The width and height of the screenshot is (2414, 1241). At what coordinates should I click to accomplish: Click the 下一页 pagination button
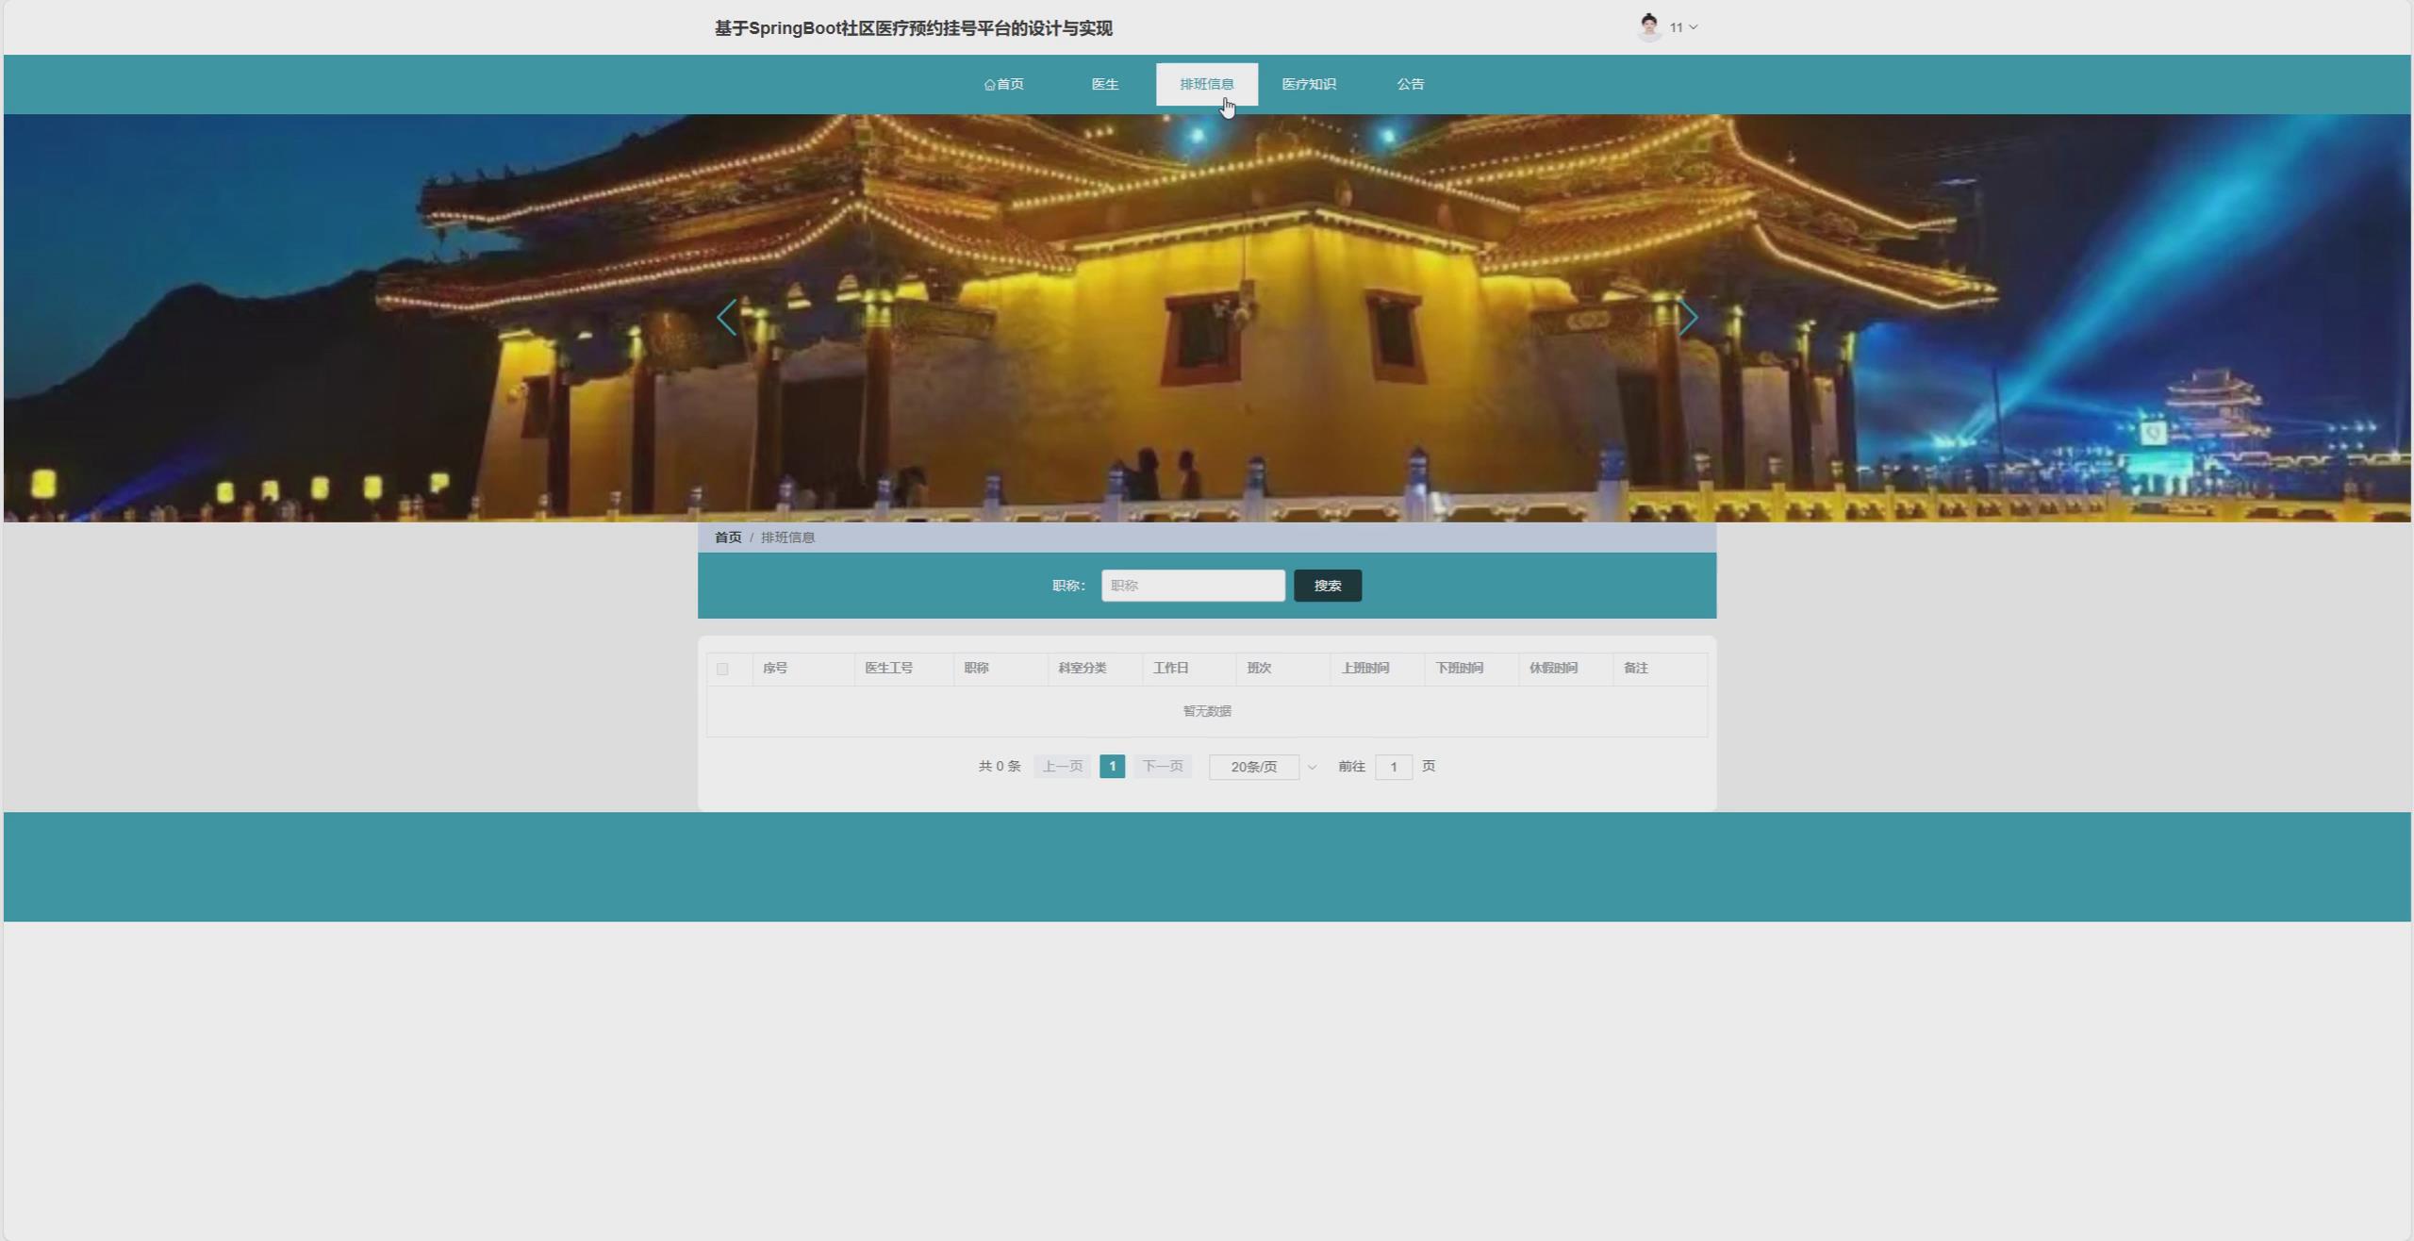tap(1162, 767)
